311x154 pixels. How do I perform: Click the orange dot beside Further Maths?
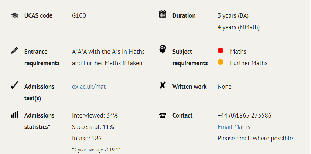[x=221, y=62]
